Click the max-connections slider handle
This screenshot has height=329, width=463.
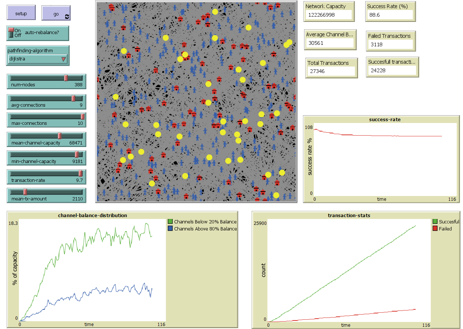[x=82, y=116]
